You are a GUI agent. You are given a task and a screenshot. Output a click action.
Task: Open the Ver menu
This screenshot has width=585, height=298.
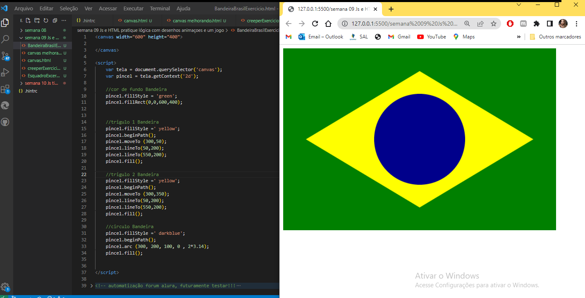click(88, 8)
